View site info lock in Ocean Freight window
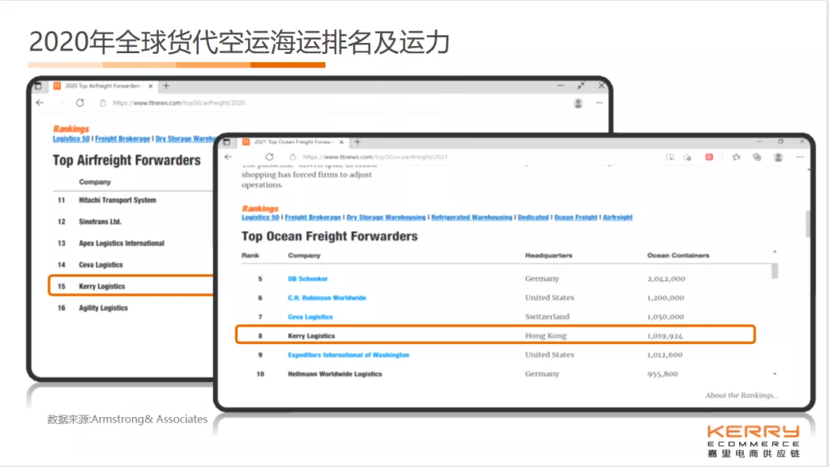This screenshot has width=829, height=467. point(292,157)
